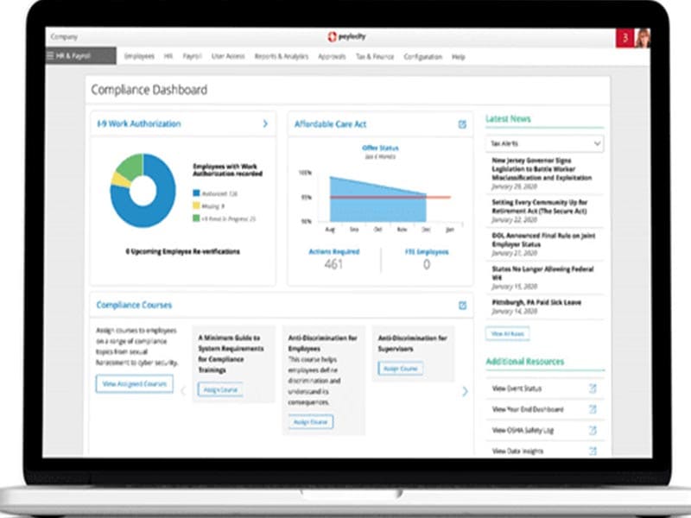Open the I-9 Work Authorization detail arrow
The image size is (691, 518).
pos(264,123)
